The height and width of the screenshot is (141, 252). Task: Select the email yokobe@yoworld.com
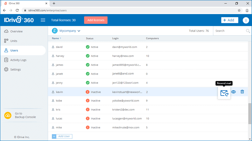tap(125, 101)
